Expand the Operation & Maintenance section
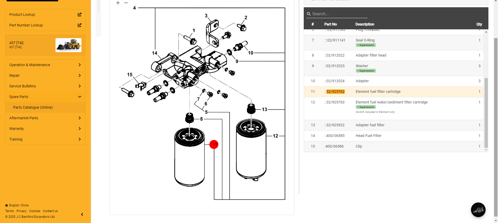This screenshot has width=498, height=223. (x=45, y=65)
